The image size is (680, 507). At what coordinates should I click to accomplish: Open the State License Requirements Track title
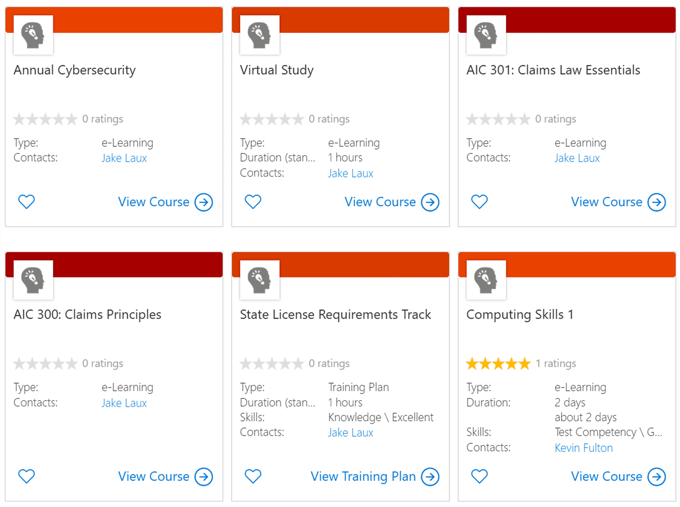(x=335, y=314)
